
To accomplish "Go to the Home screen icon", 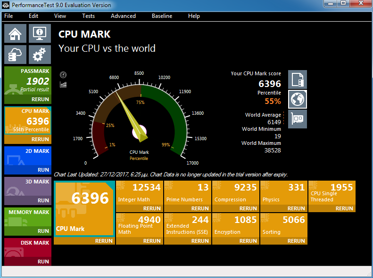I will 15,33.
